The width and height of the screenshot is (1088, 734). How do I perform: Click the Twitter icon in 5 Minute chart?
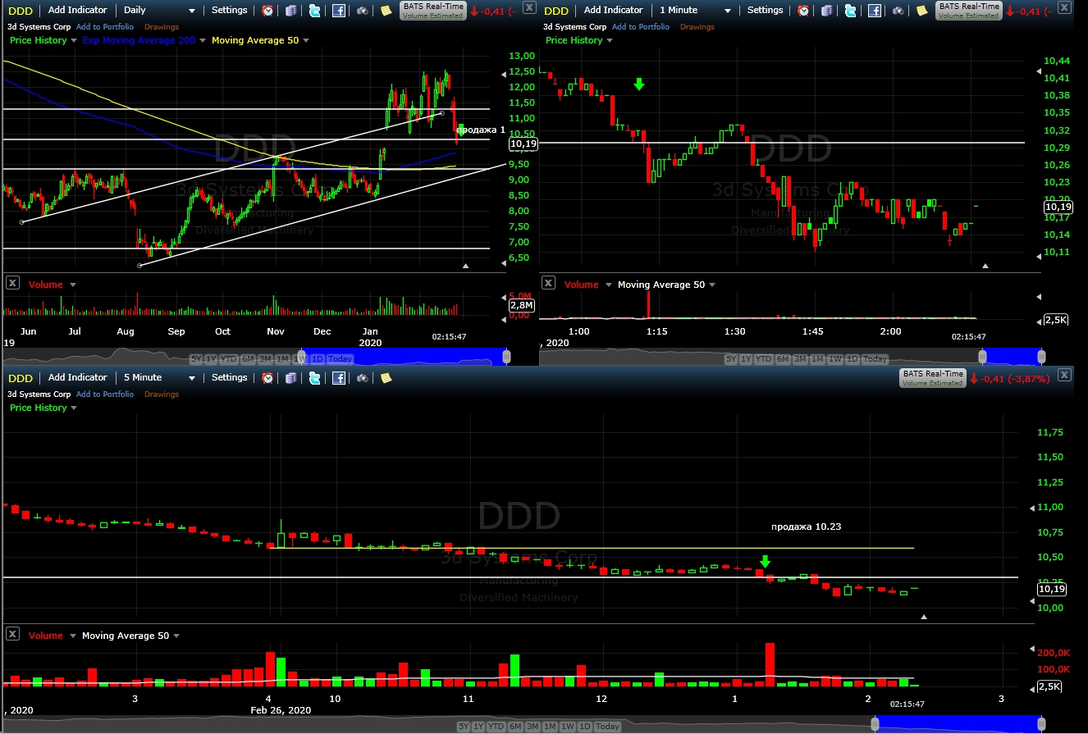[x=315, y=378]
